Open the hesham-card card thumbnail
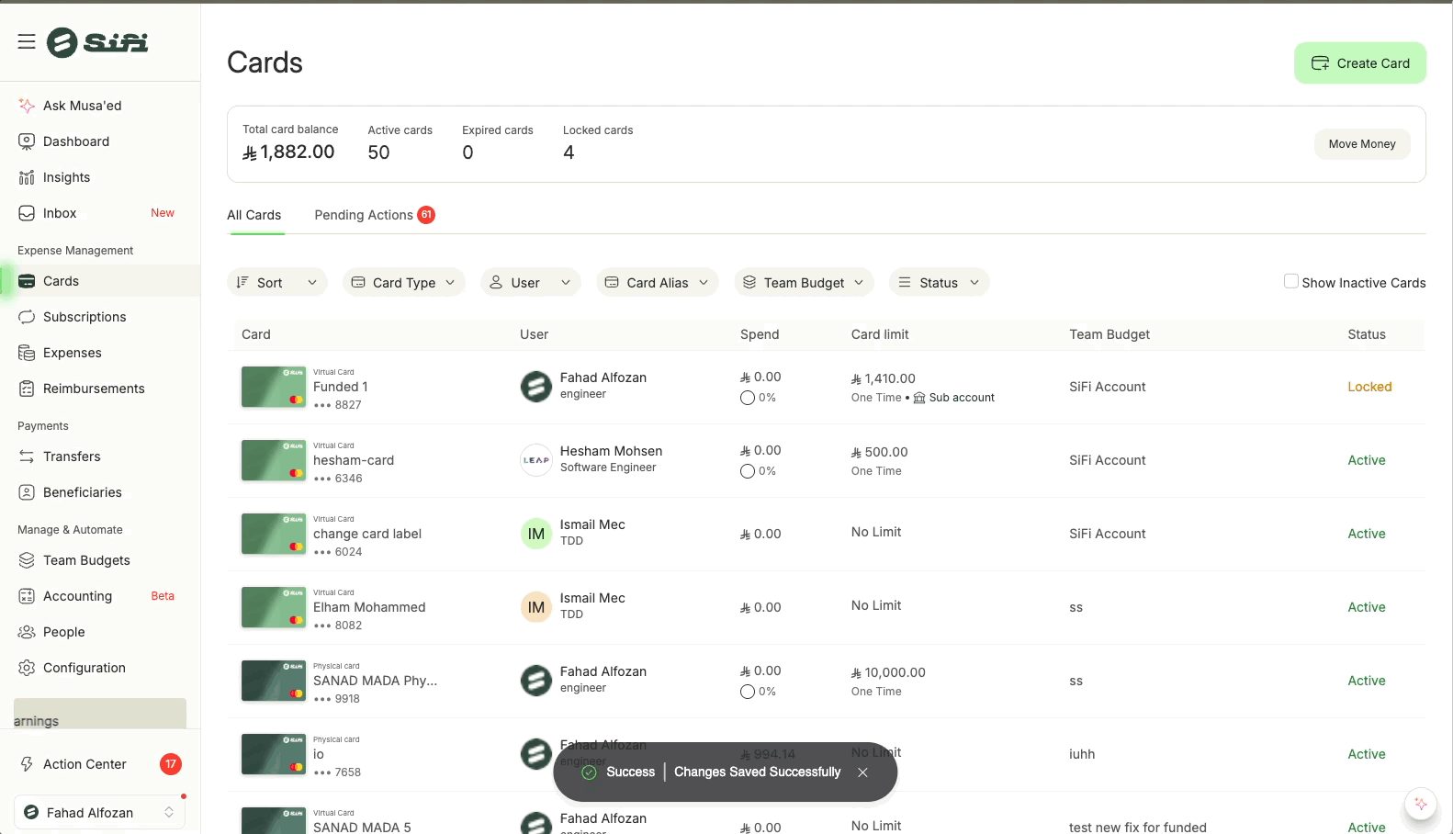 tap(273, 460)
